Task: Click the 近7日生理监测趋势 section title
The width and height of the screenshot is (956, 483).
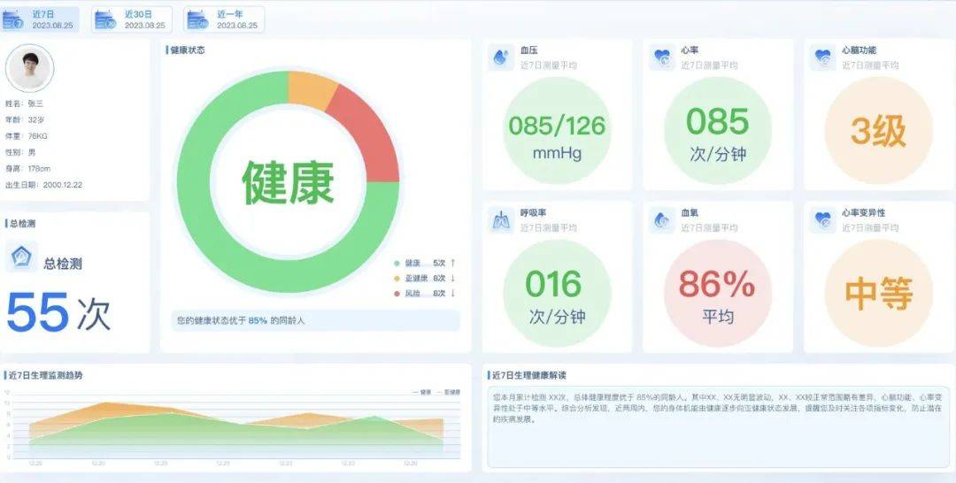Action: (x=45, y=375)
